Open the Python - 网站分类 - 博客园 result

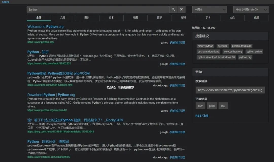click(48, 141)
